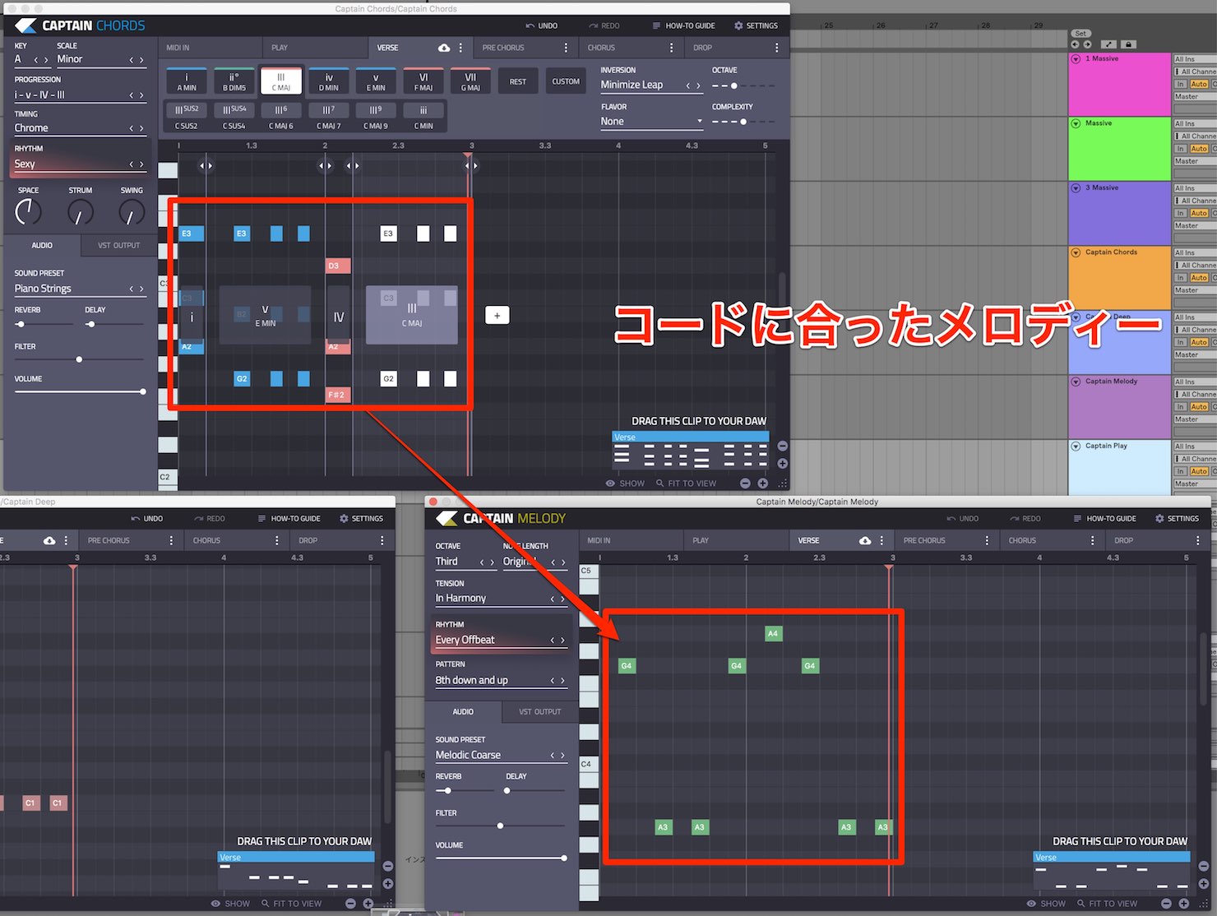This screenshot has height=916, width=1217.
Task: Adjust Volume slider in Captain Chords
Action: click(80, 391)
